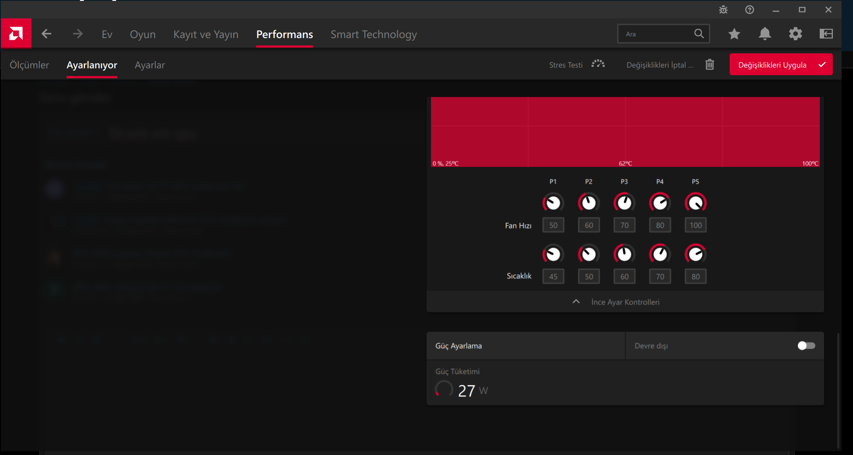Adjust P1 fan speed dial
853x455 pixels.
pos(553,203)
